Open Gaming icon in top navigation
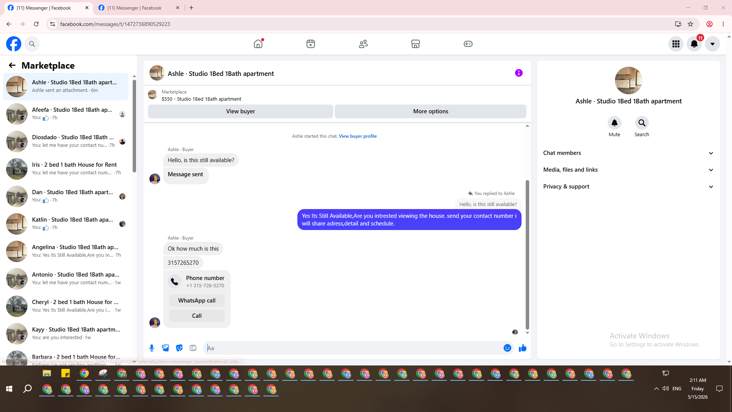732x412 pixels. tap(468, 44)
